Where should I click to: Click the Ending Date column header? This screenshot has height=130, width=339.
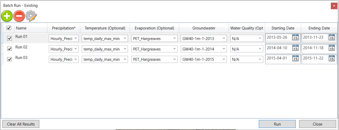pos(319,28)
